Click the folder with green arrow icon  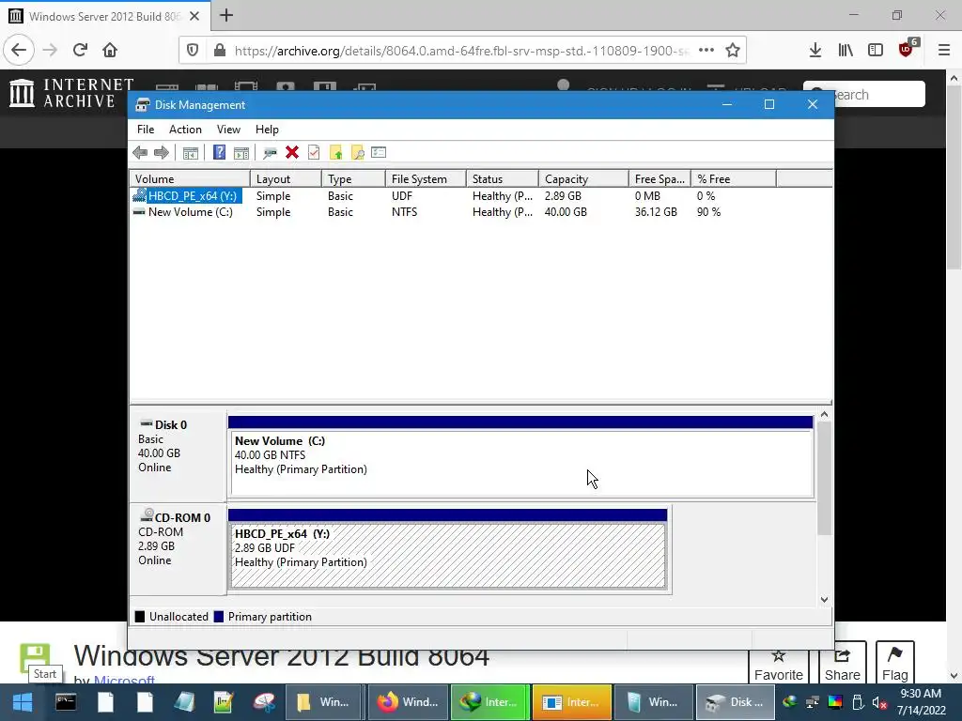335,153
